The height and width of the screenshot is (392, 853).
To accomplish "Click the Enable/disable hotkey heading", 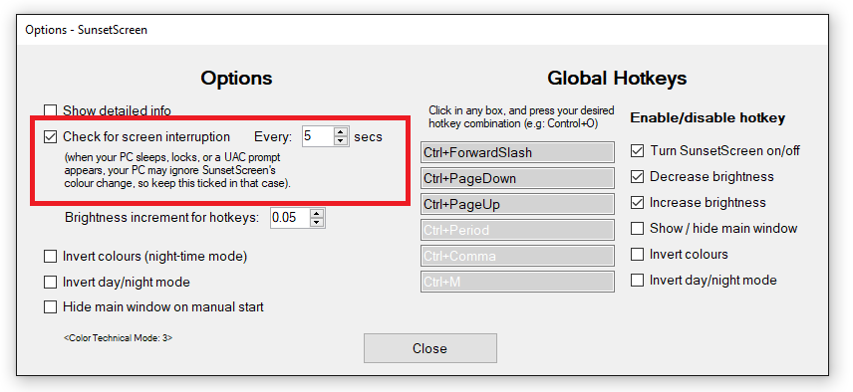I will tap(708, 117).
